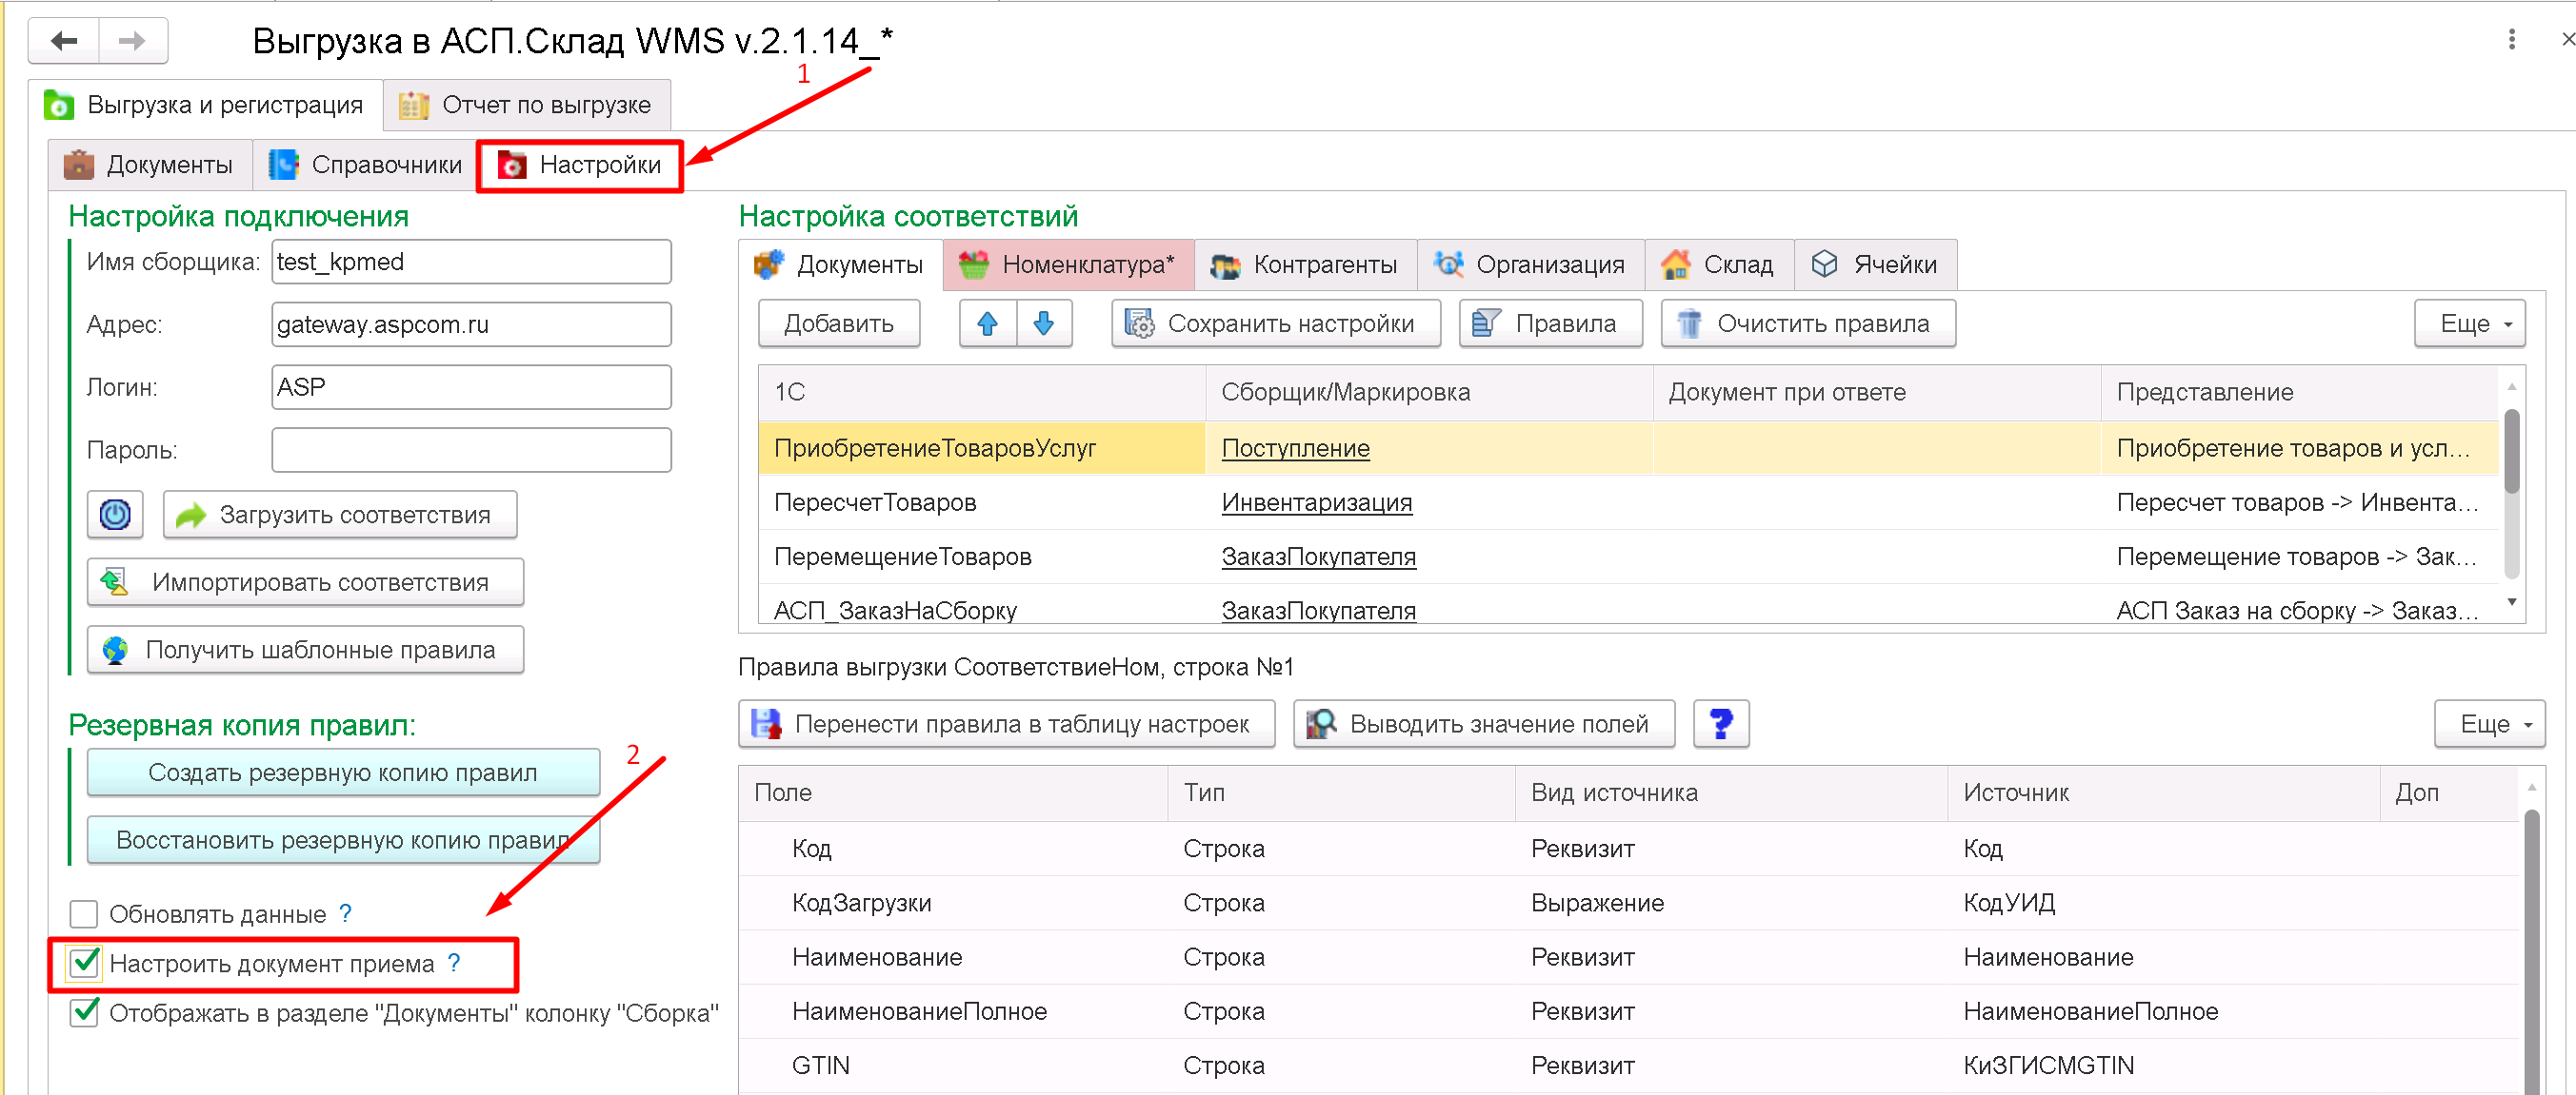Viewport: 2576px width, 1095px height.
Task: Move the row up with blue up arrow
Action: (987, 323)
